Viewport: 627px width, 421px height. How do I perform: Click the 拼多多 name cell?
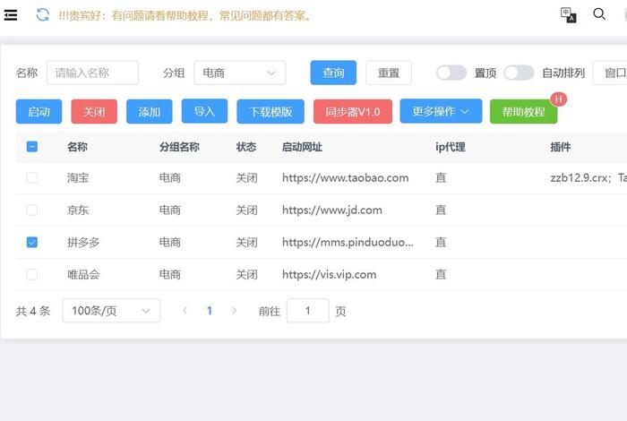83,242
